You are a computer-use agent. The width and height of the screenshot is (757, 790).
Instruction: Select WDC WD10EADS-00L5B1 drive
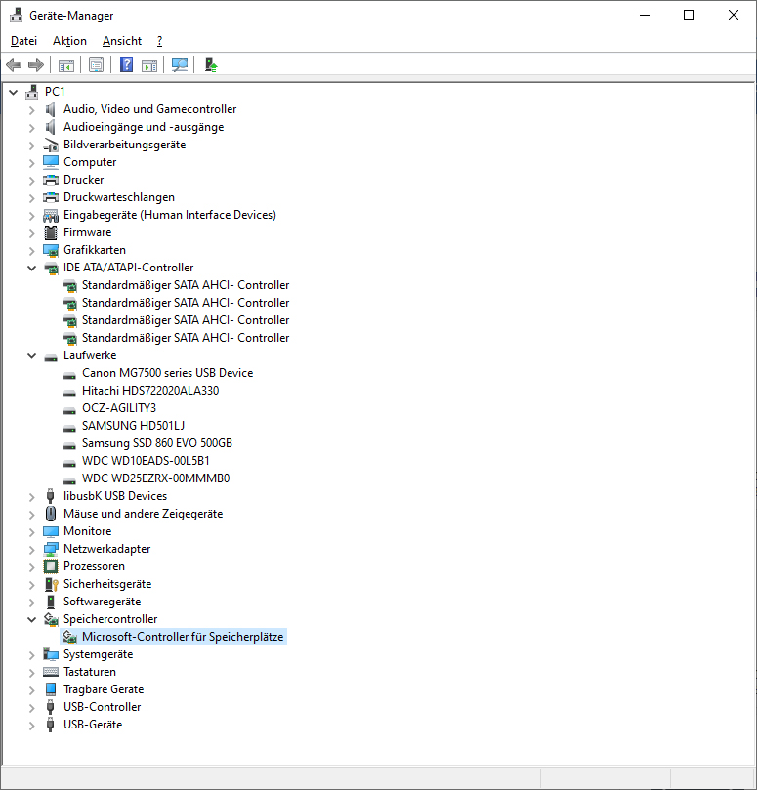146,461
